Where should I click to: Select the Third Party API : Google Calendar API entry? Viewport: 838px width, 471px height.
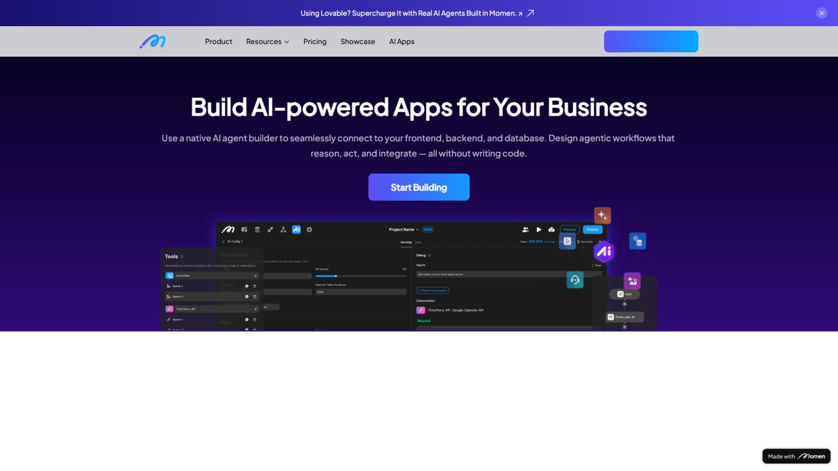click(450, 310)
